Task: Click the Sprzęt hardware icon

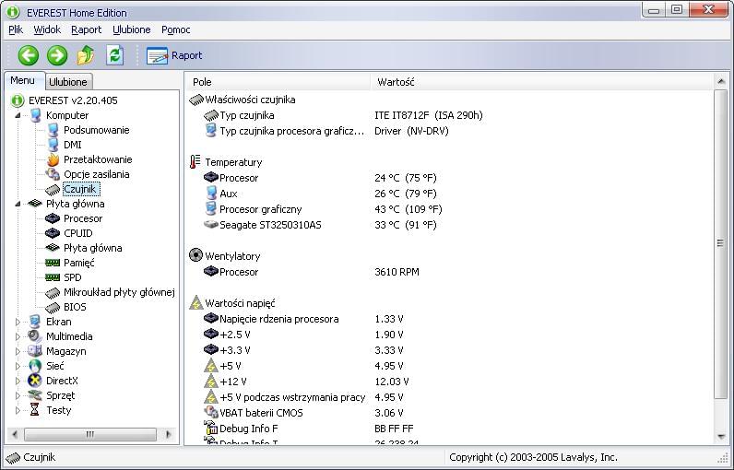Action: (x=35, y=395)
